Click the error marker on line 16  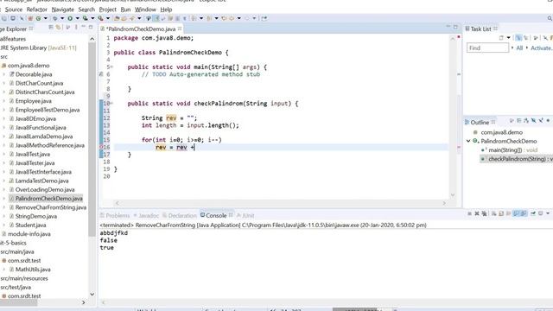click(x=101, y=147)
